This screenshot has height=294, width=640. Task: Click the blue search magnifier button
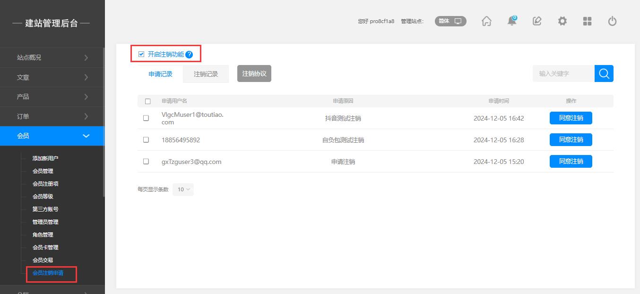[604, 73]
